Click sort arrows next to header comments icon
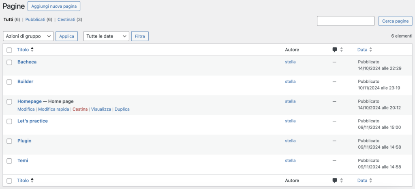Image resolution: width=415 pixels, height=189 pixels. 341,50
